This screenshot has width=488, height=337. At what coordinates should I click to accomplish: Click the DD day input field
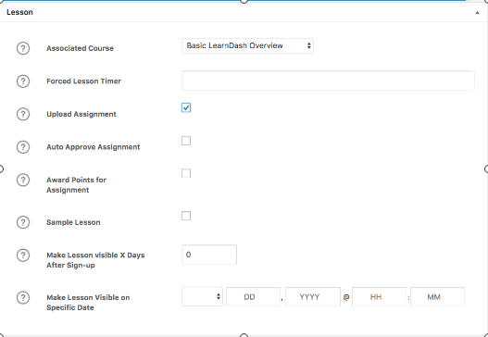[253, 297]
